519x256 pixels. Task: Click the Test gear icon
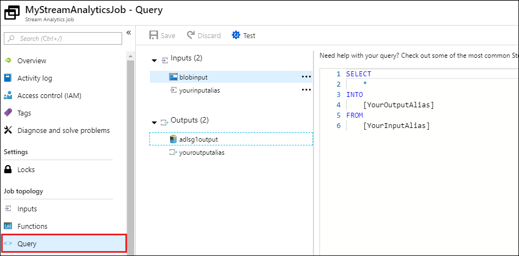[x=236, y=35]
